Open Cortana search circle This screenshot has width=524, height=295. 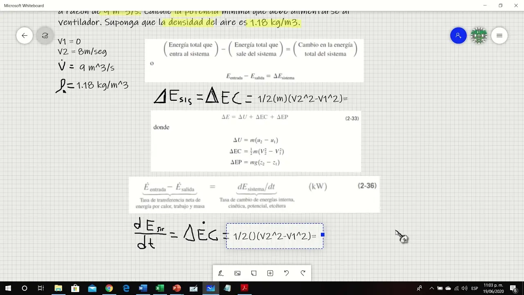25,288
